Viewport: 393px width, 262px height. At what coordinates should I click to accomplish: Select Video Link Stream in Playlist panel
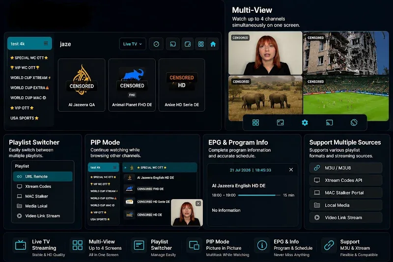(x=43, y=216)
